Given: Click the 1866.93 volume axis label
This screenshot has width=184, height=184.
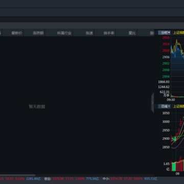Looking at the screenshot, I should 164,82.
